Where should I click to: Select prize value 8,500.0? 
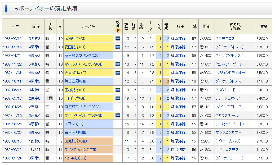tap(262, 73)
